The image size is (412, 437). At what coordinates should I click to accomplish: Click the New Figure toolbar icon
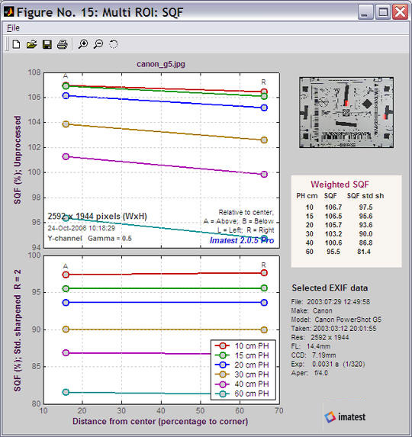pos(16,44)
